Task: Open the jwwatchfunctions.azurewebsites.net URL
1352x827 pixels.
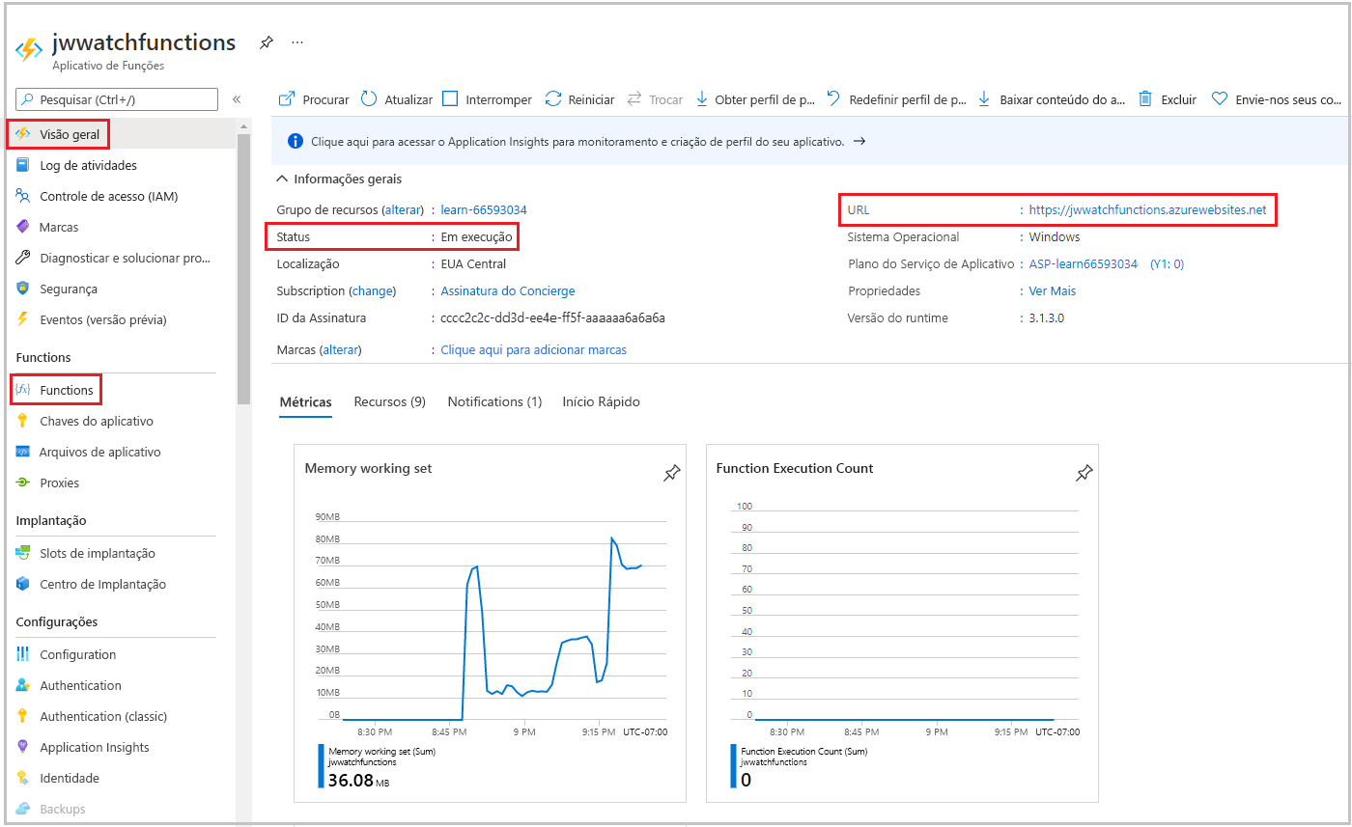Action: (1147, 209)
